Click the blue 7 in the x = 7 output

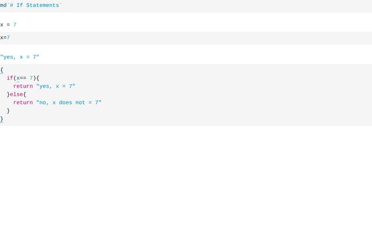[x=15, y=24]
